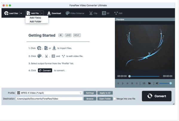This screenshot has height=121, width=179.
Task: Open profile Settings
Action: (90, 93)
